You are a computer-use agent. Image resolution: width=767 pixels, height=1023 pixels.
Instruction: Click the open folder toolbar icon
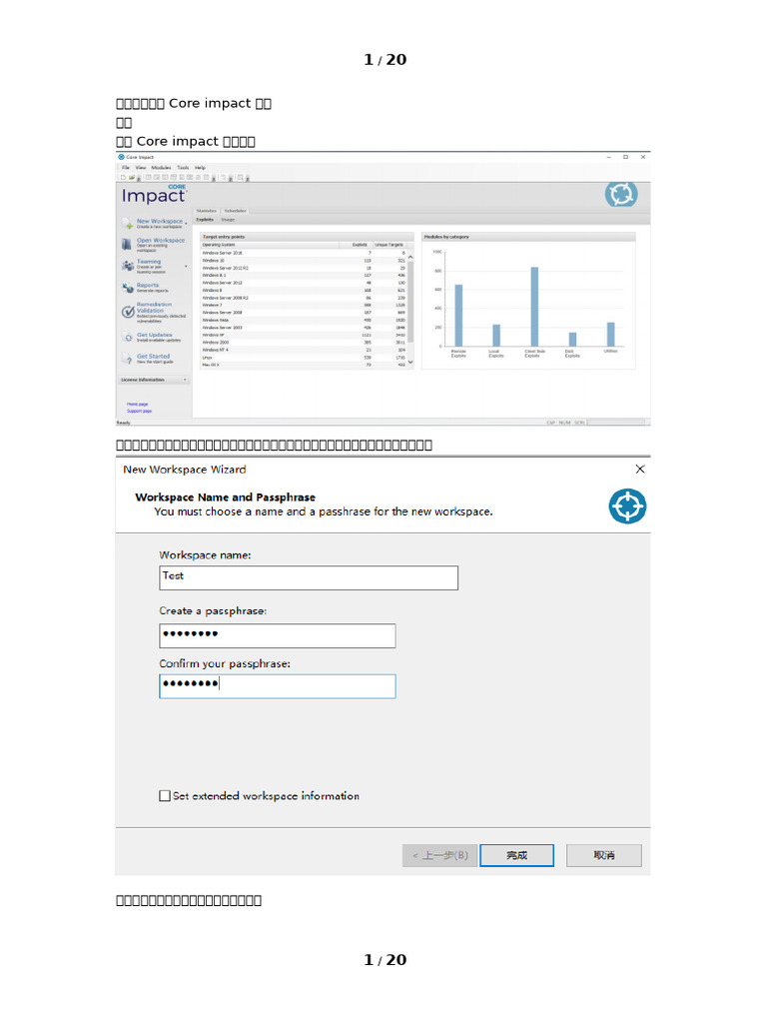[132, 178]
